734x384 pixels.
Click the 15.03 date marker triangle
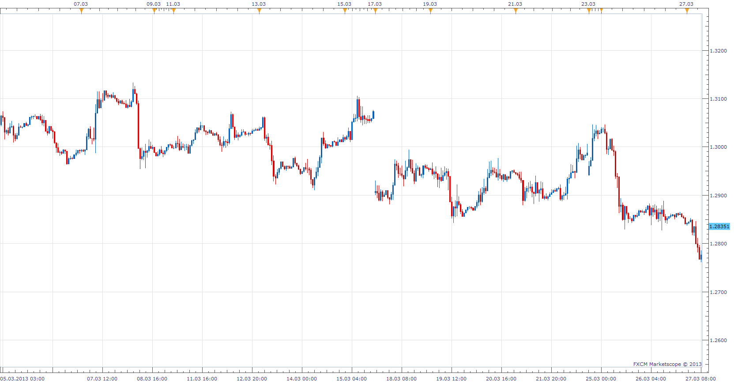coord(345,11)
